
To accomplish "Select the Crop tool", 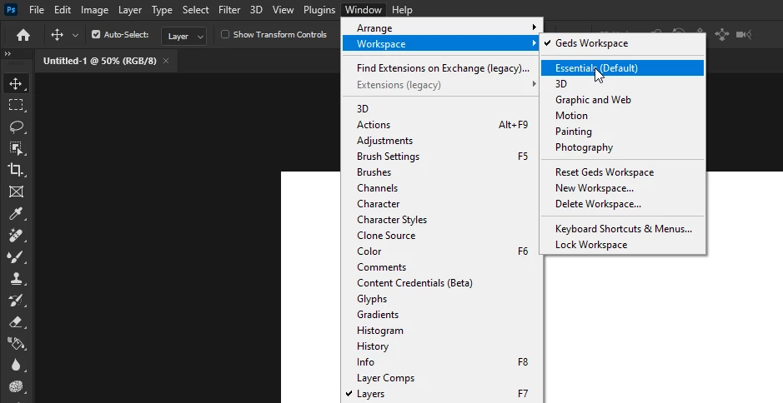I will 16,170.
